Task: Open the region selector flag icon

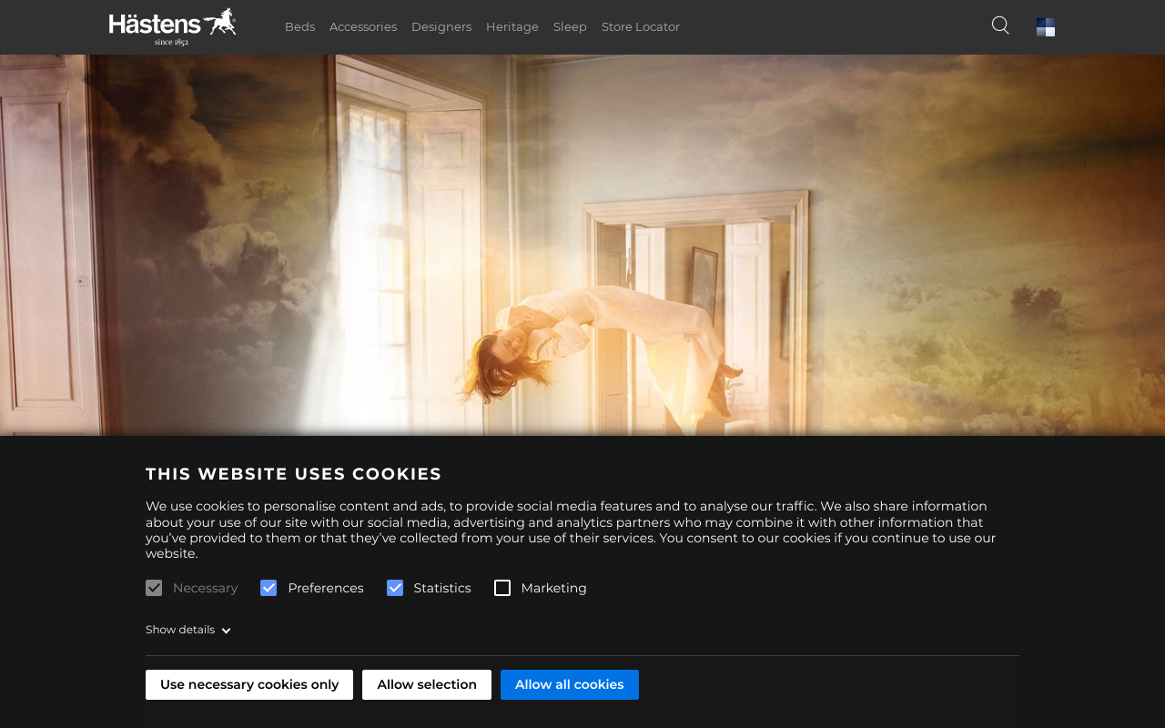Action: [x=1046, y=27]
